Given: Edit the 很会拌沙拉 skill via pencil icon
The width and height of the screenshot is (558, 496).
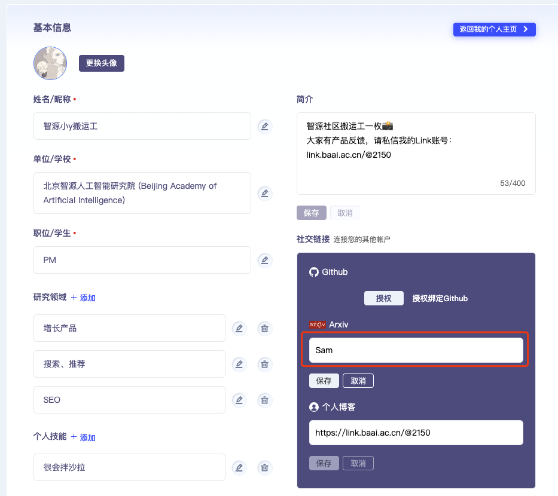Looking at the screenshot, I should 239,467.
